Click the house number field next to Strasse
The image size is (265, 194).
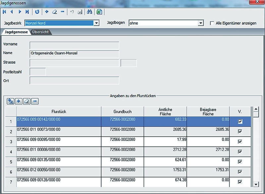pyautogui.click(x=129, y=63)
